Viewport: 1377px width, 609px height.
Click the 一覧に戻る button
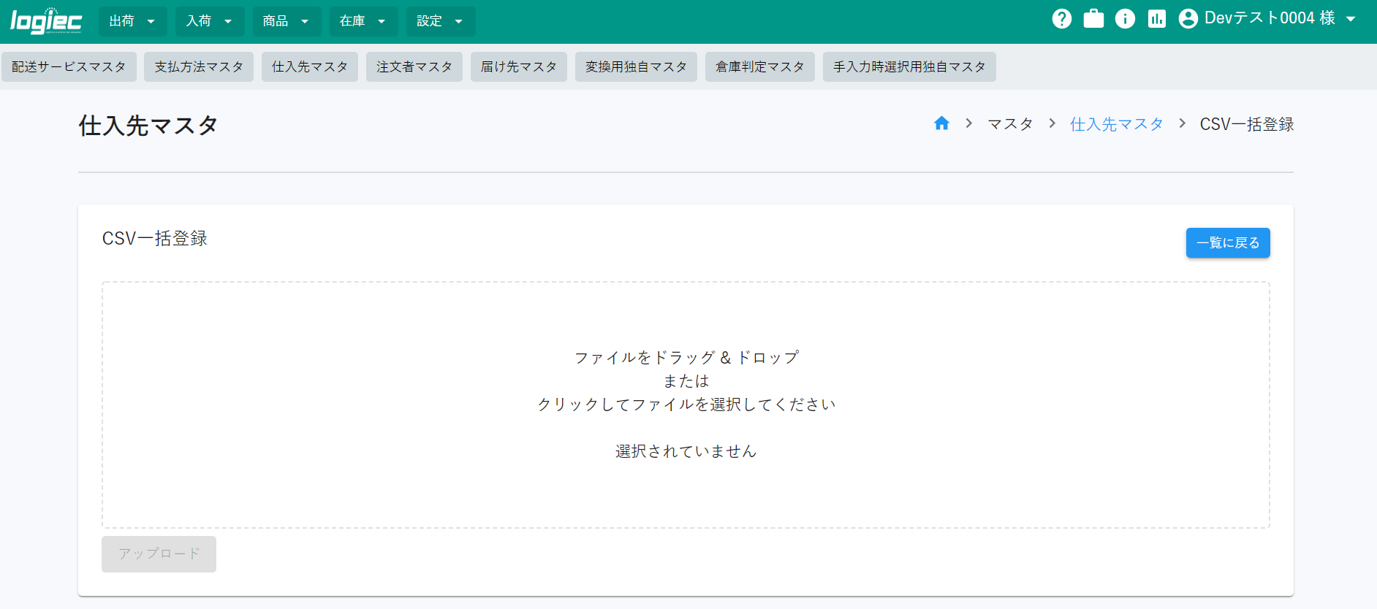click(1228, 243)
